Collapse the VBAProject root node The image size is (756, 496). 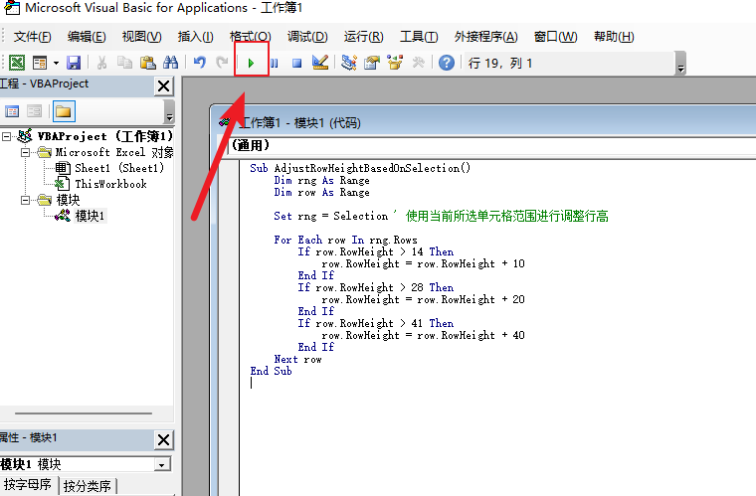pos(8,136)
